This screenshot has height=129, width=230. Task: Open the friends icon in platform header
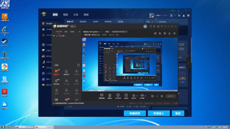[x=171, y=15]
